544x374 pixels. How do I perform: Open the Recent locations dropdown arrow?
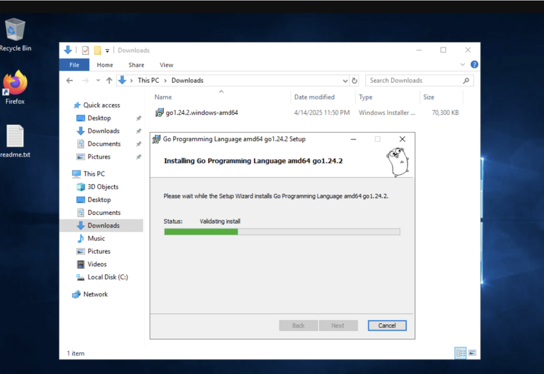click(98, 81)
